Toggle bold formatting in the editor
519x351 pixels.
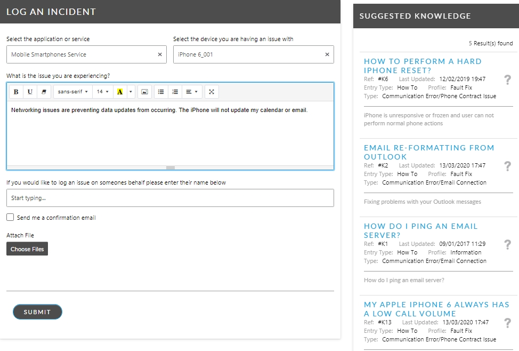tap(16, 92)
